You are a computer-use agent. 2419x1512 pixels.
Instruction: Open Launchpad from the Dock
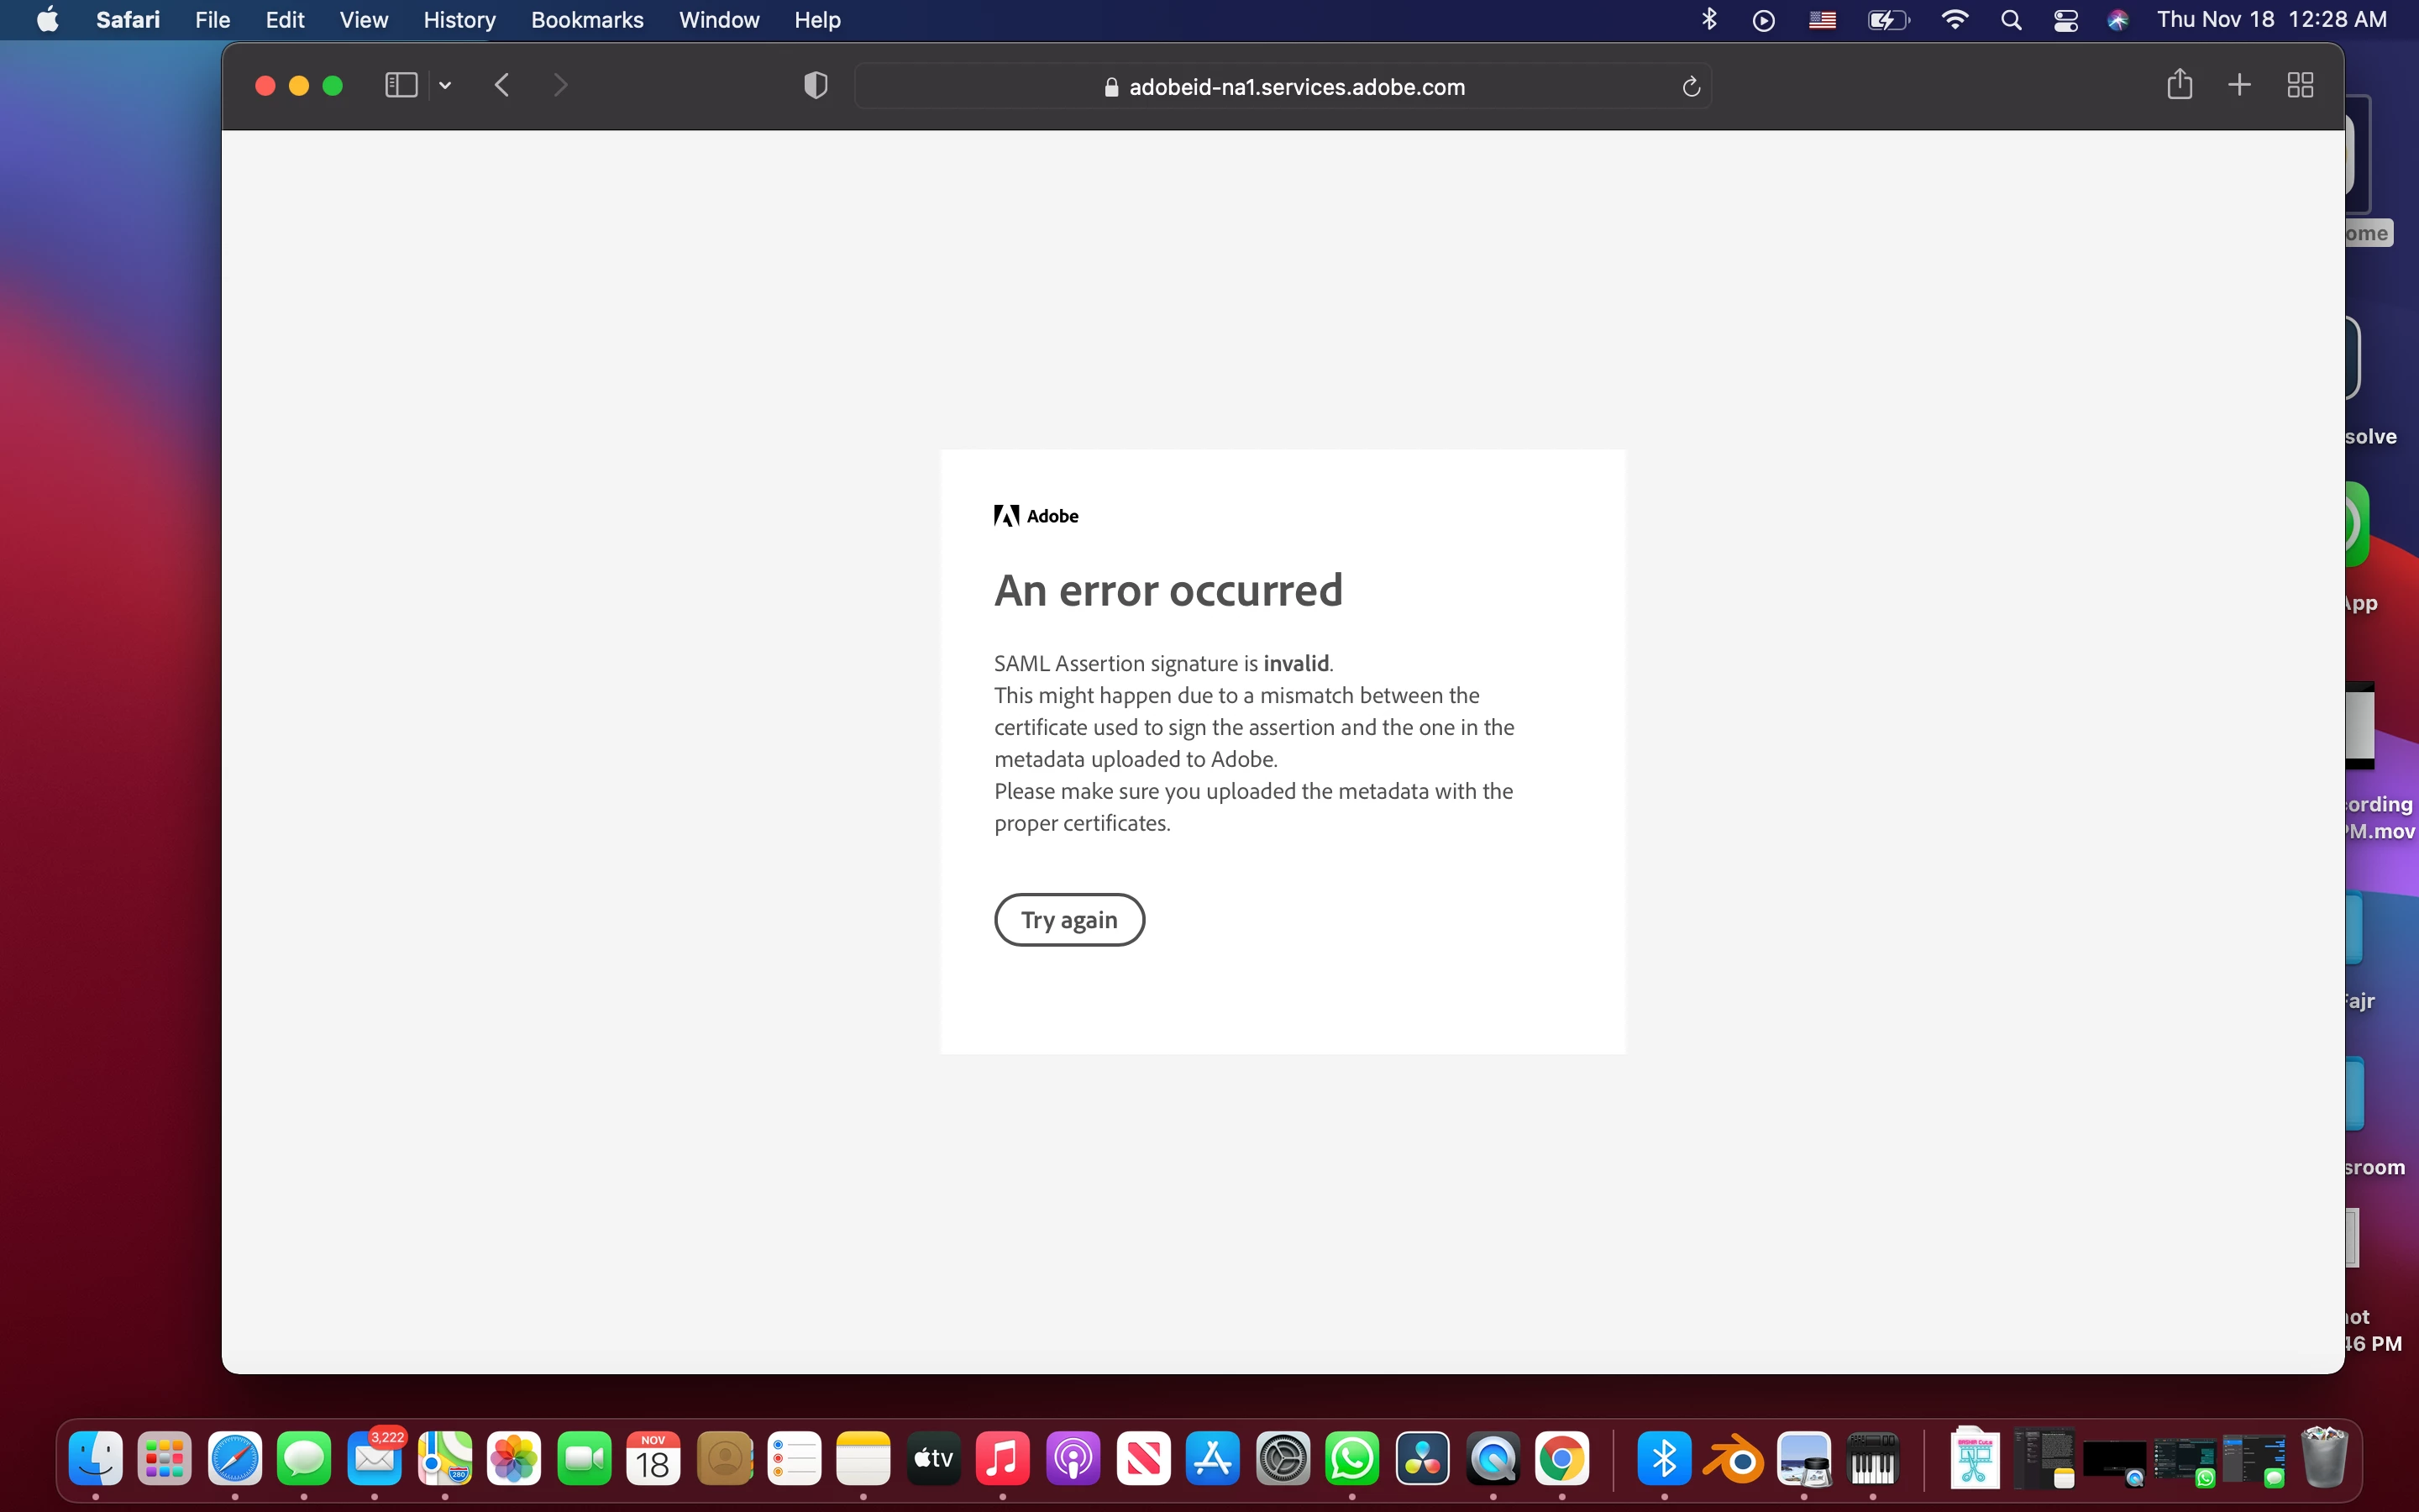click(x=165, y=1459)
